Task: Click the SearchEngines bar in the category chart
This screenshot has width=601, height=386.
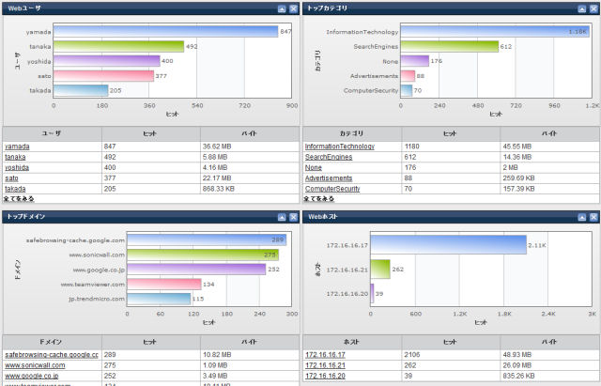Action: (x=450, y=46)
